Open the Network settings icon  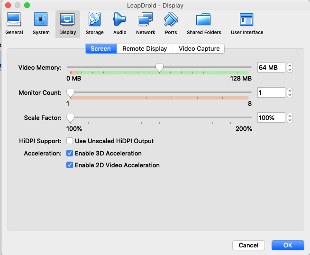tap(146, 23)
